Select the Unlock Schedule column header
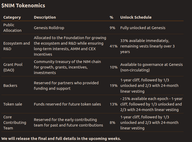This screenshot has width=192, height=142. click(136, 17)
